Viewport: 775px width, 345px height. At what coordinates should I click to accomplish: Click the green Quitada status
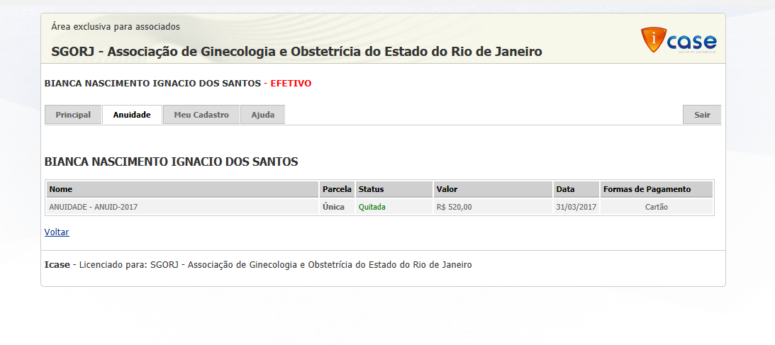pyautogui.click(x=372, y=207)
